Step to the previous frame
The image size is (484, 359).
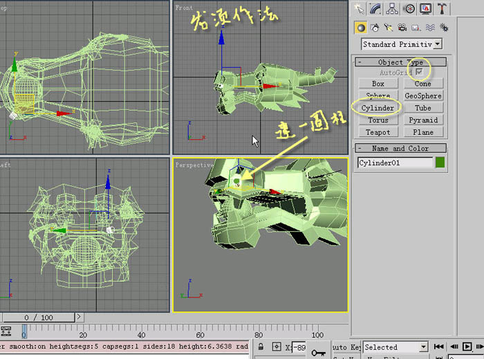[x=454, y=347]
